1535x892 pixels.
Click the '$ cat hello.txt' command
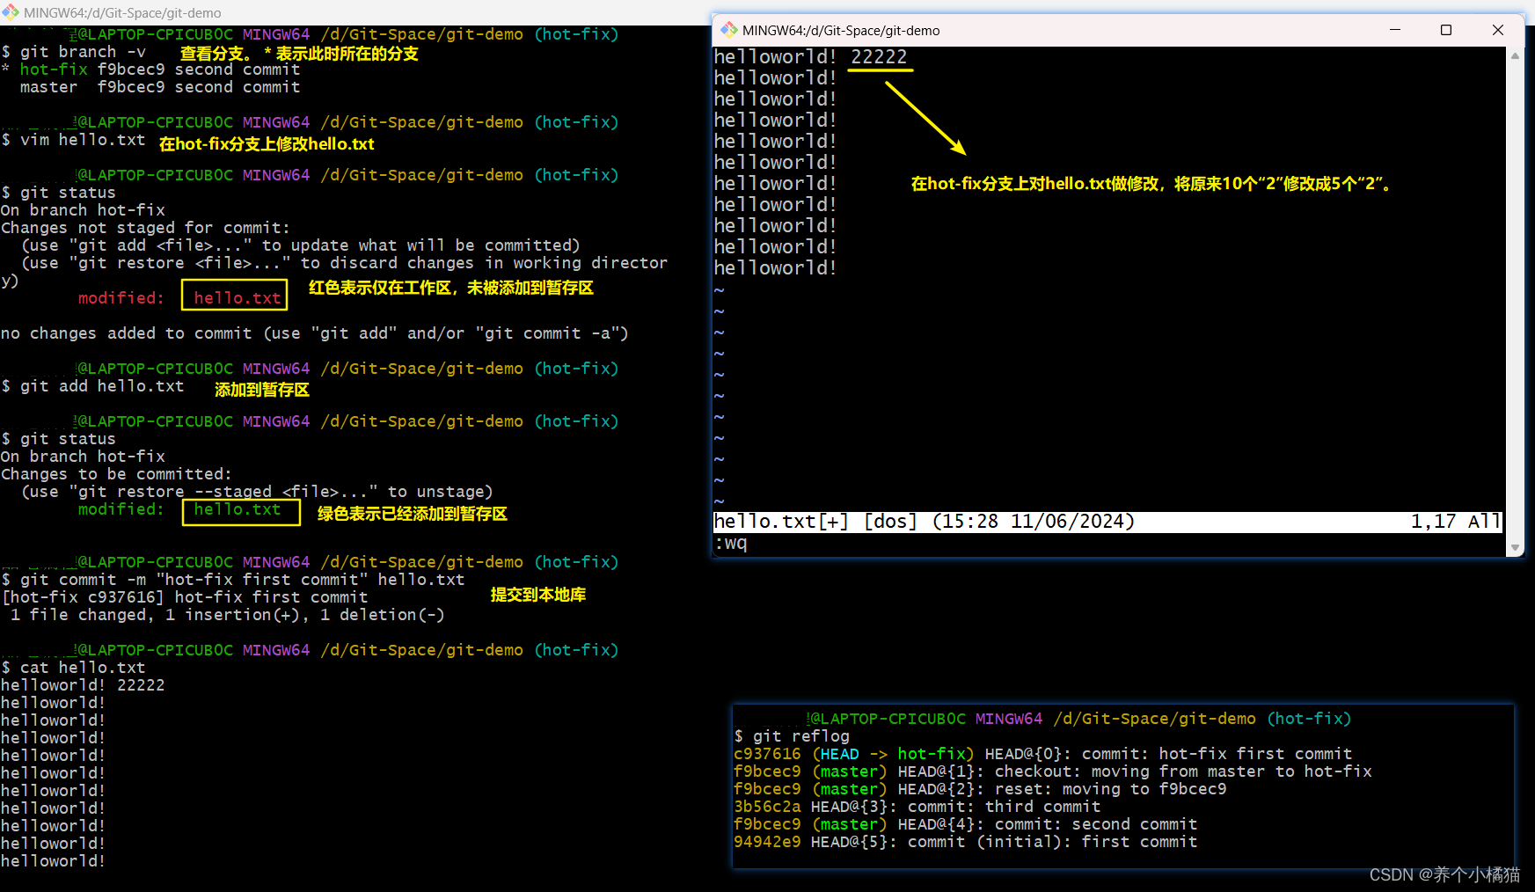74,668
